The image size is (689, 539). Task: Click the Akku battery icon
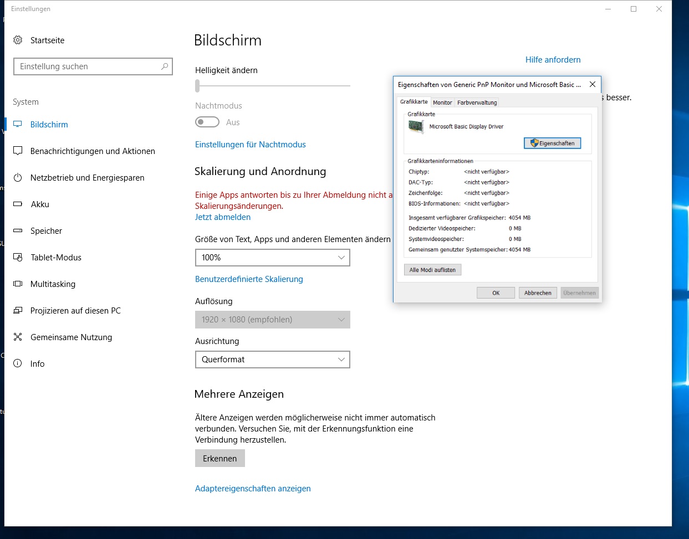click(x=18, y=204)
